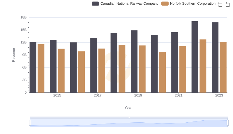
Task: Click Norfolk Southern bar for 2021
Action: [x=183, y=69]
